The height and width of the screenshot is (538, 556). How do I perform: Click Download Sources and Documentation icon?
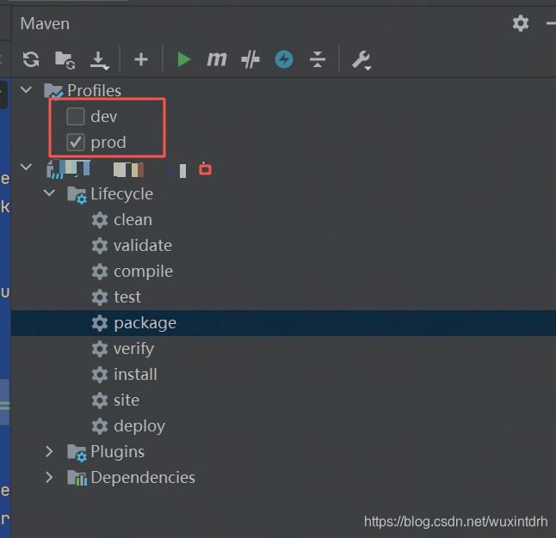(99, 60)
